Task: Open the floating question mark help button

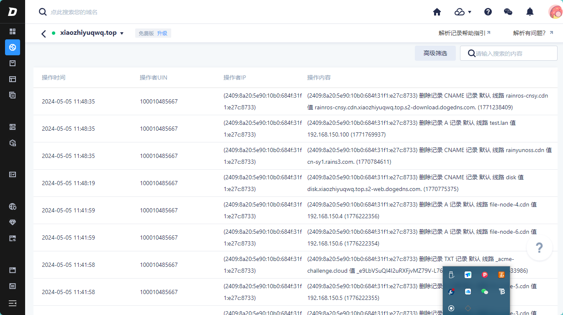Action: point(540,248)
